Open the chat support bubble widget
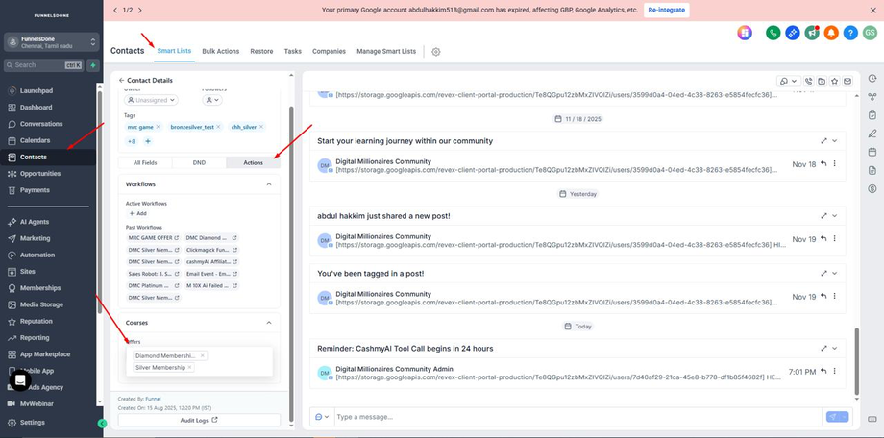The height and width of the screenshot is (438, 884). 20,380
